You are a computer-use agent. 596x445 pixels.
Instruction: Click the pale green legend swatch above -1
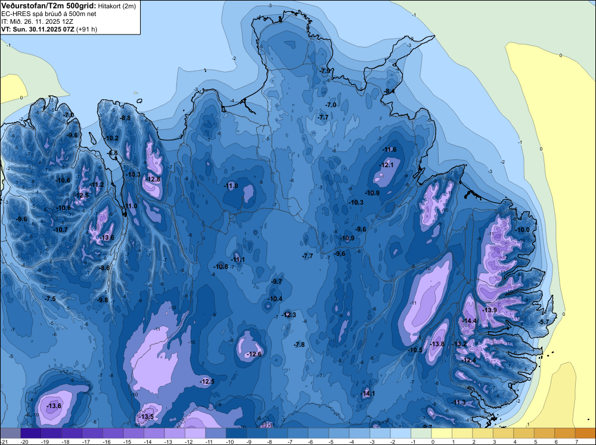(x=421, y=433)
